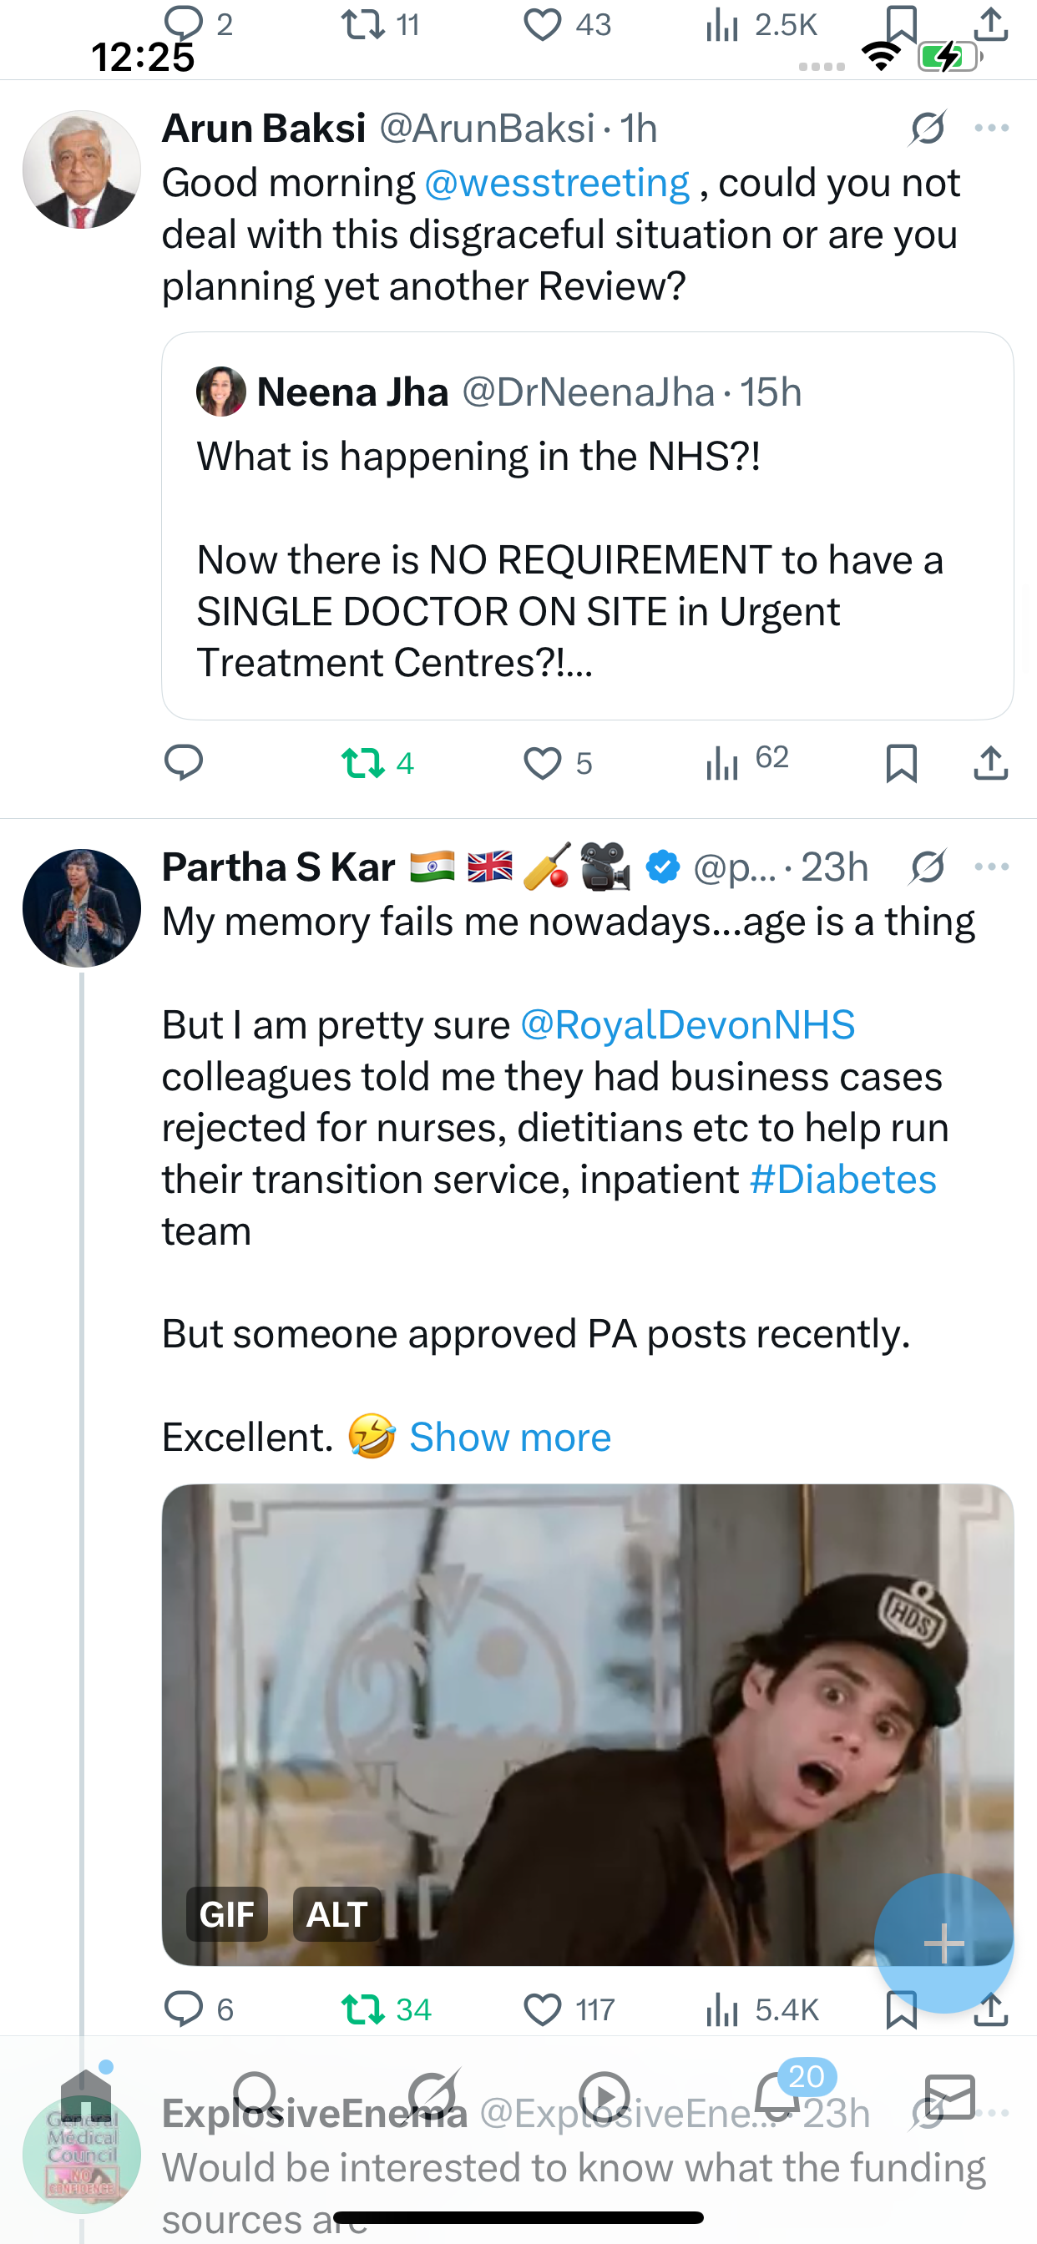Viewport: 1037px width, 2244px height.
Task: Expand Partha S Kar's tweet with Show more
Action: pos(510,1438)
